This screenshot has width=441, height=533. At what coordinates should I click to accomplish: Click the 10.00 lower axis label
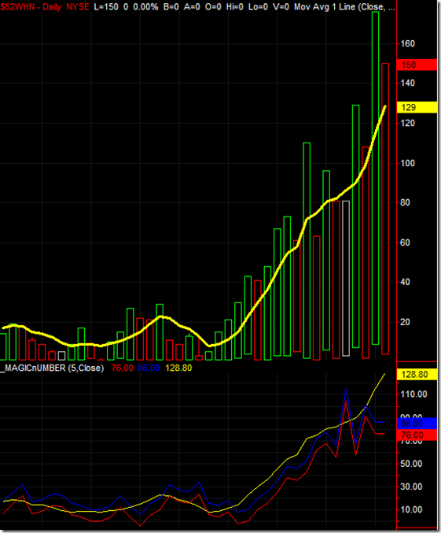coord(411,509)
